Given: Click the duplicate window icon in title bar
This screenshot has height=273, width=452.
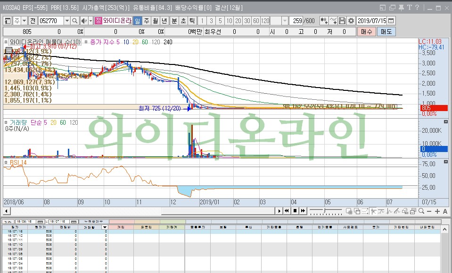Looking at the screenshot, I should 392,8.
